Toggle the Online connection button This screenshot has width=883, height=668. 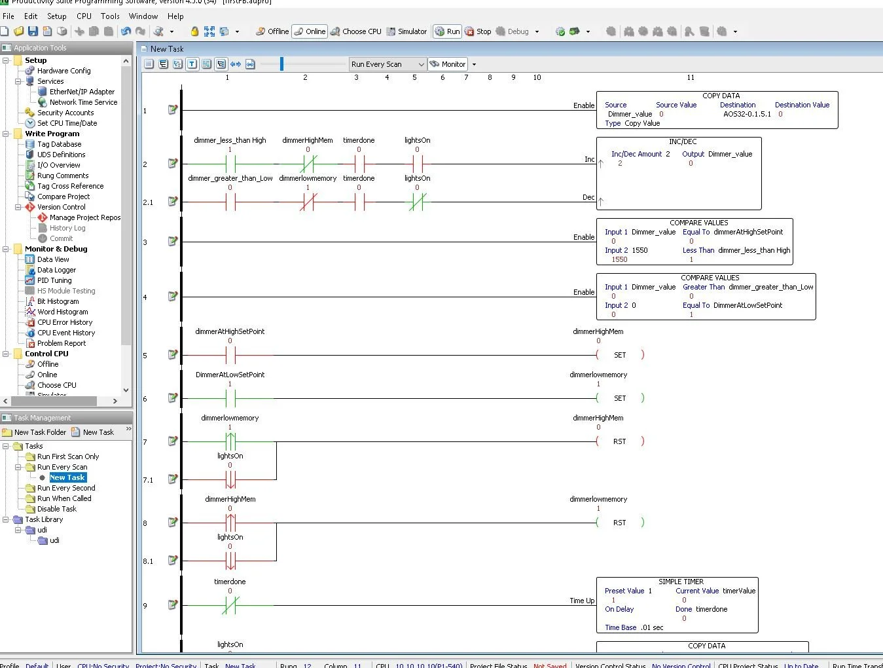tap(309, 31)
